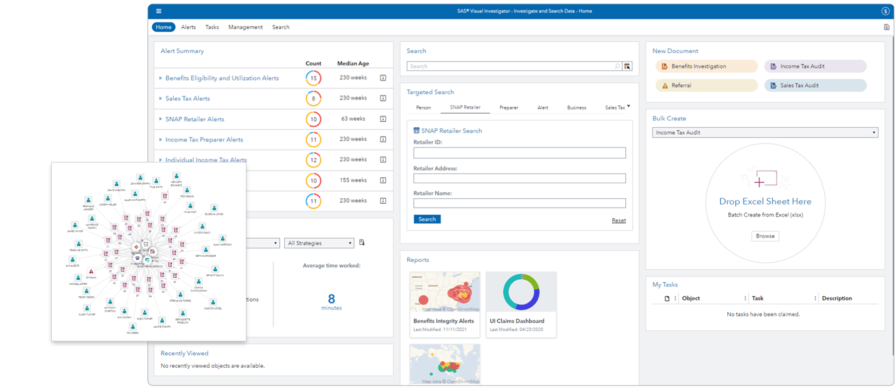Viewport: 896px width, 392px height.
Task: Open the advanced search icon next to Search field
Action: pyautogui.click(x=627, y=66)
